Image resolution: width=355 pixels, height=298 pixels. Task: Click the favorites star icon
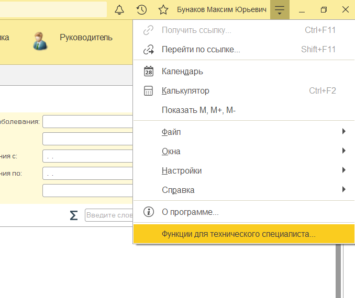tap(163, 10)
